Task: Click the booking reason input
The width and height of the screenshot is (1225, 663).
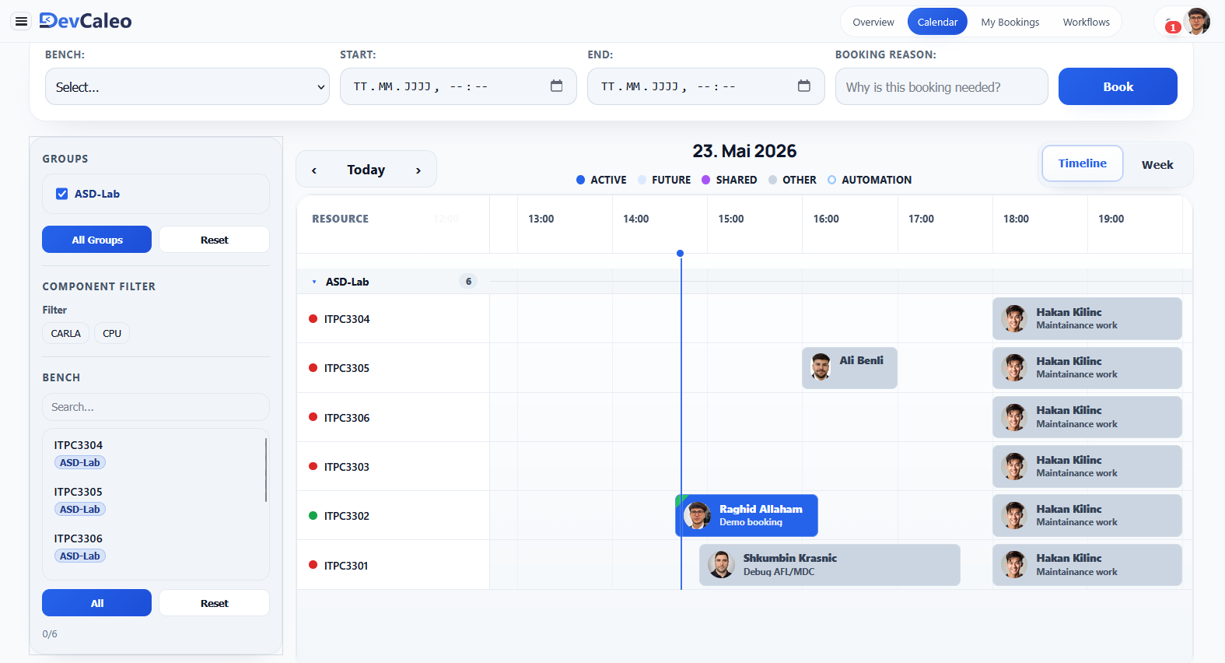Action: point(941,86)
